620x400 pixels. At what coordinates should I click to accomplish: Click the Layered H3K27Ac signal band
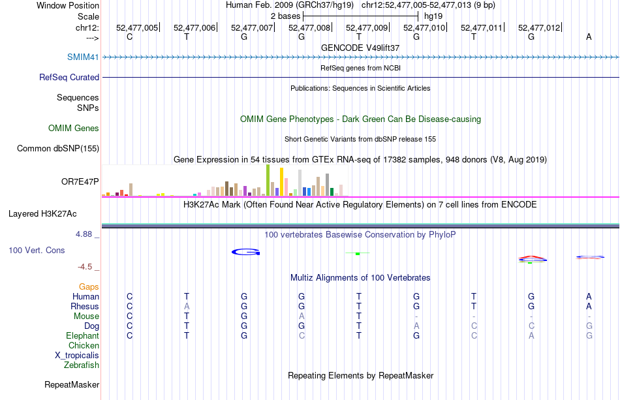pos(361,226)
